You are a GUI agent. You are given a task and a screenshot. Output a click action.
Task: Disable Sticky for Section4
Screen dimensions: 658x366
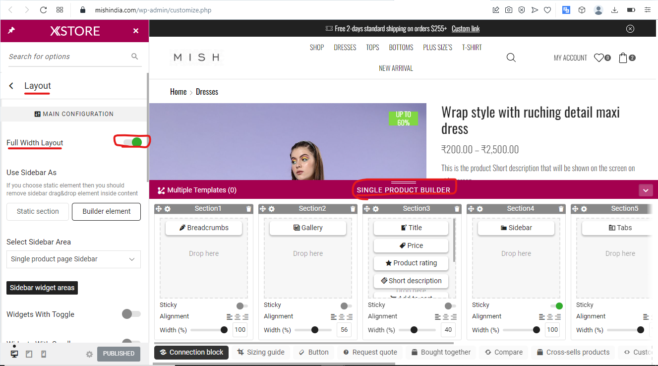[556, 306]
